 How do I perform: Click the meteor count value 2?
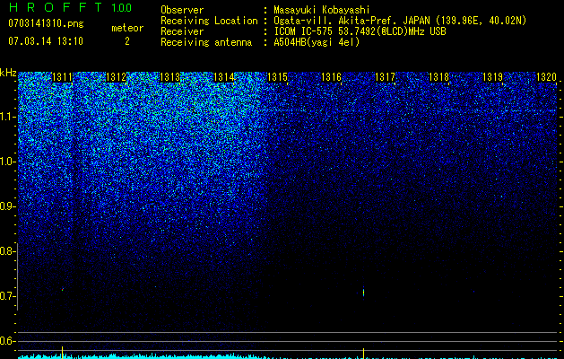[x=127, y=41]
